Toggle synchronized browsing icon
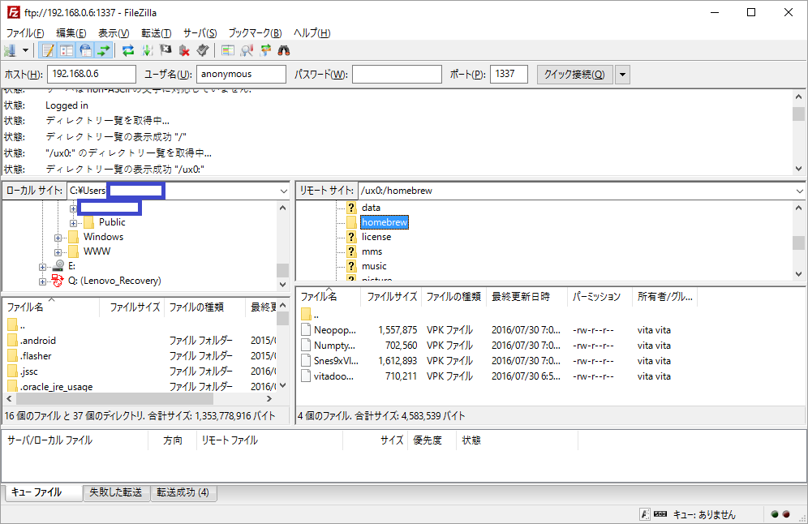Viewport: 808px width, 524px height. point(265,50)
